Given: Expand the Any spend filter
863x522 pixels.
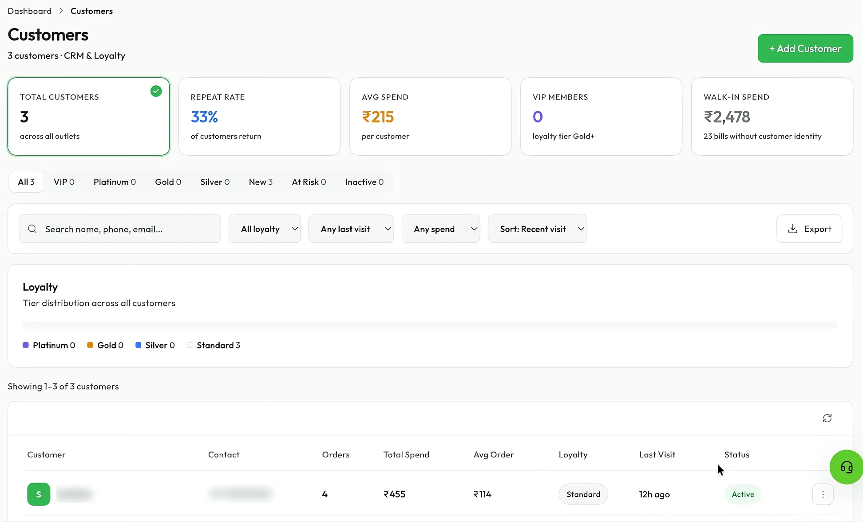Looking at the screenshot, I should click(441, 229).
